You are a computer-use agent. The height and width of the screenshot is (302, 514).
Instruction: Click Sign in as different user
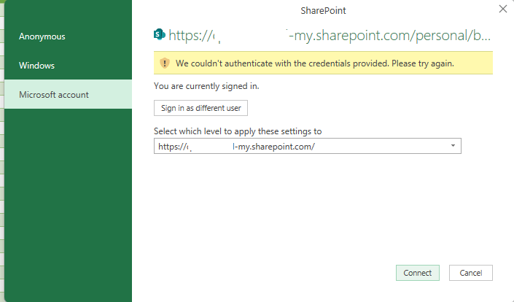(x=200, y=108)
